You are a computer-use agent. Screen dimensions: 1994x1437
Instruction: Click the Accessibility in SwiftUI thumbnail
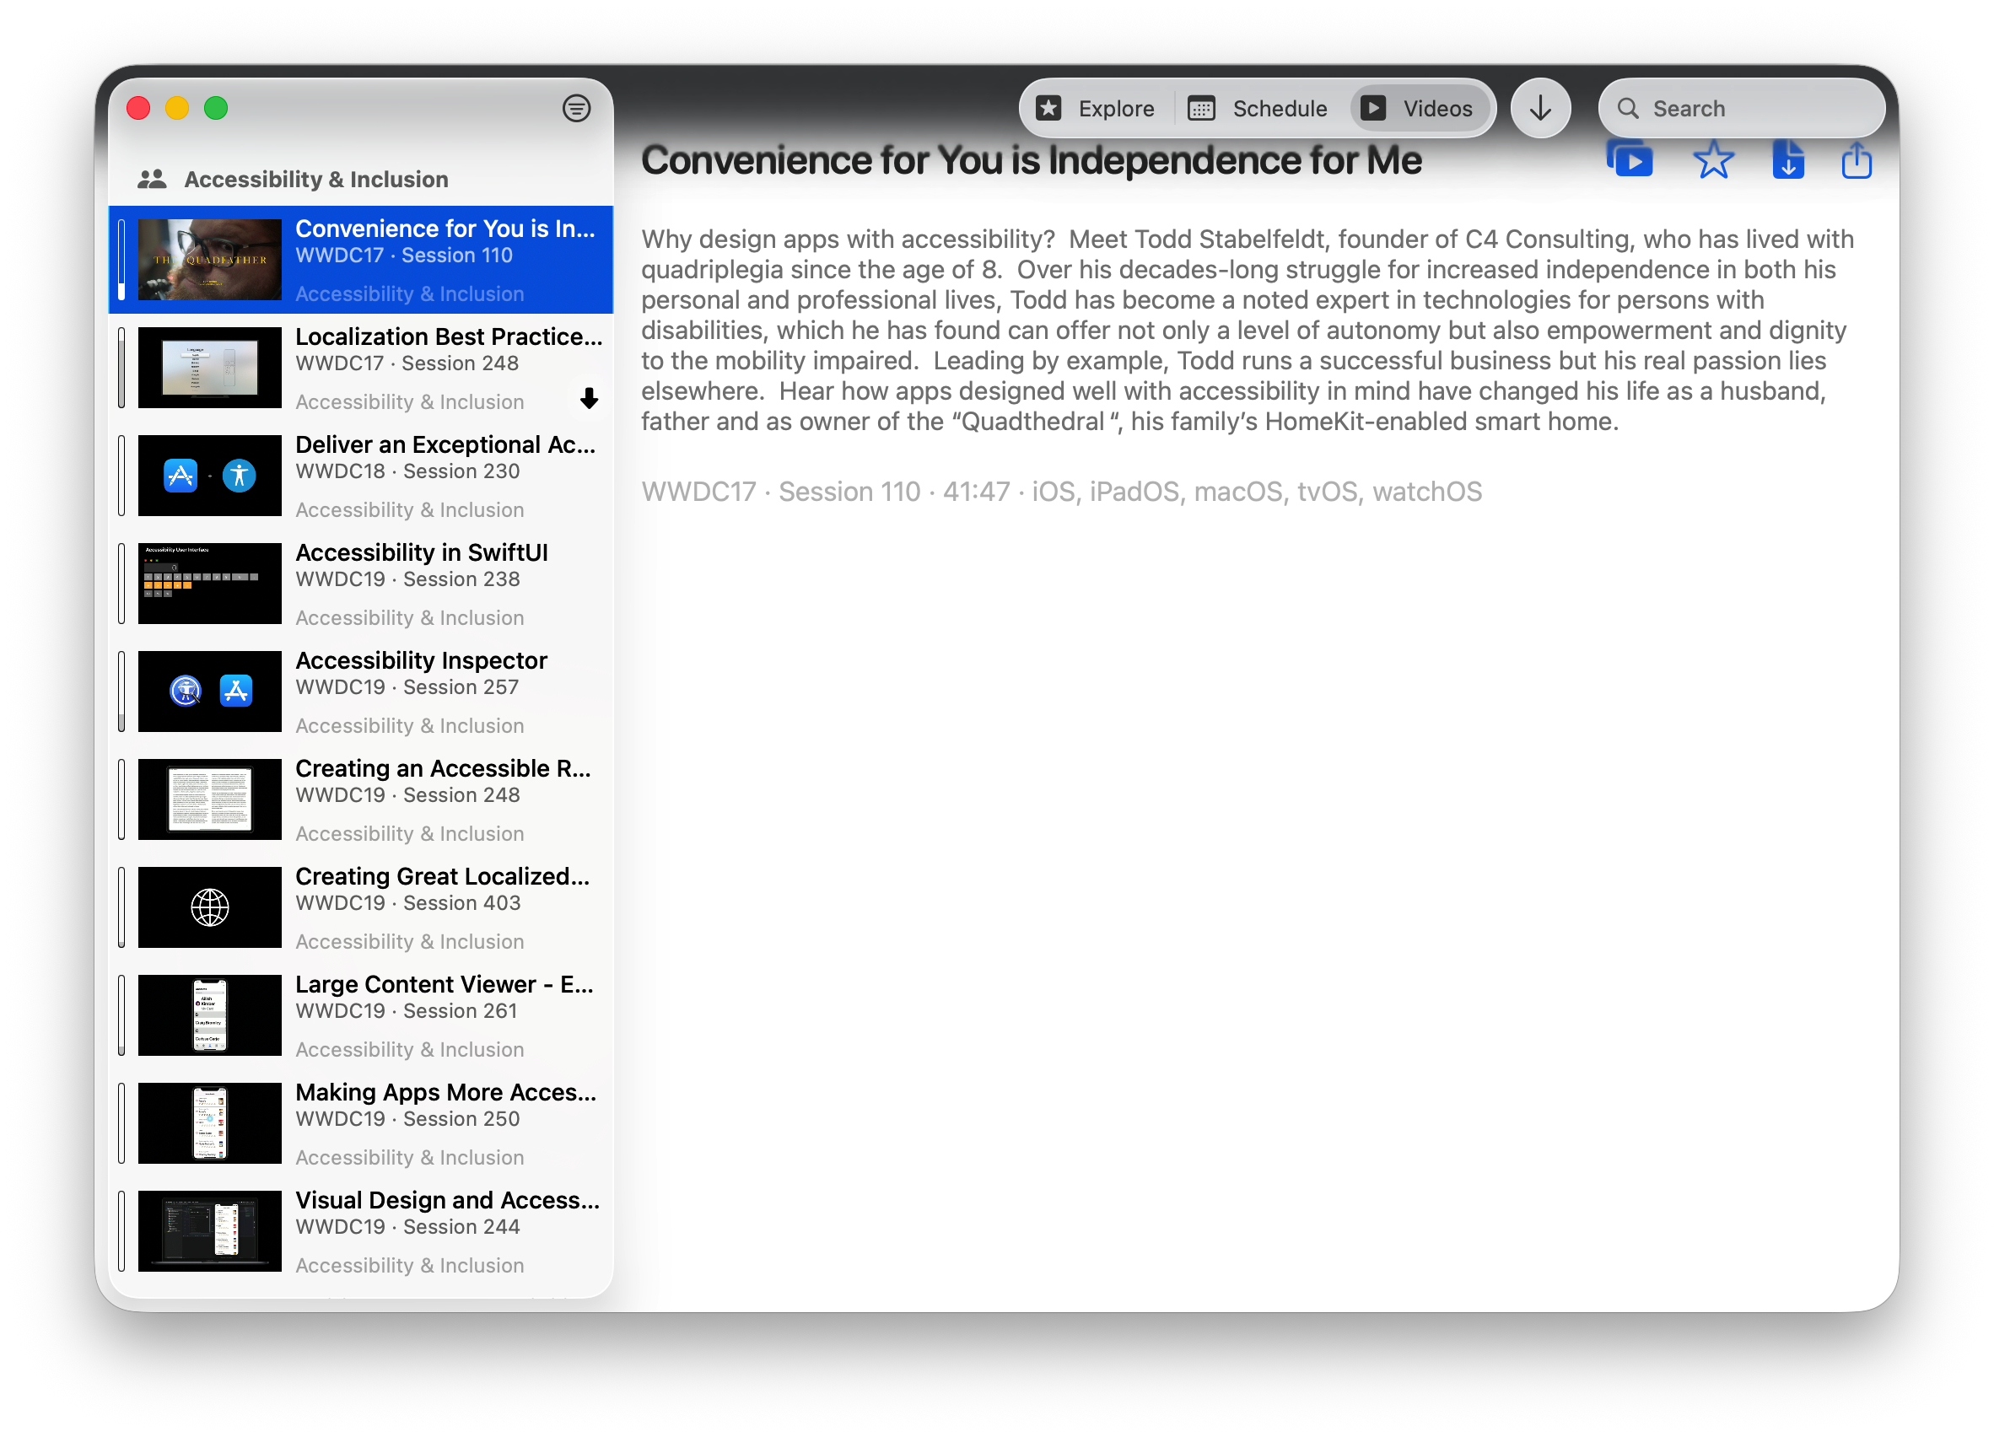pyautogui.click(x=209, y=584)
